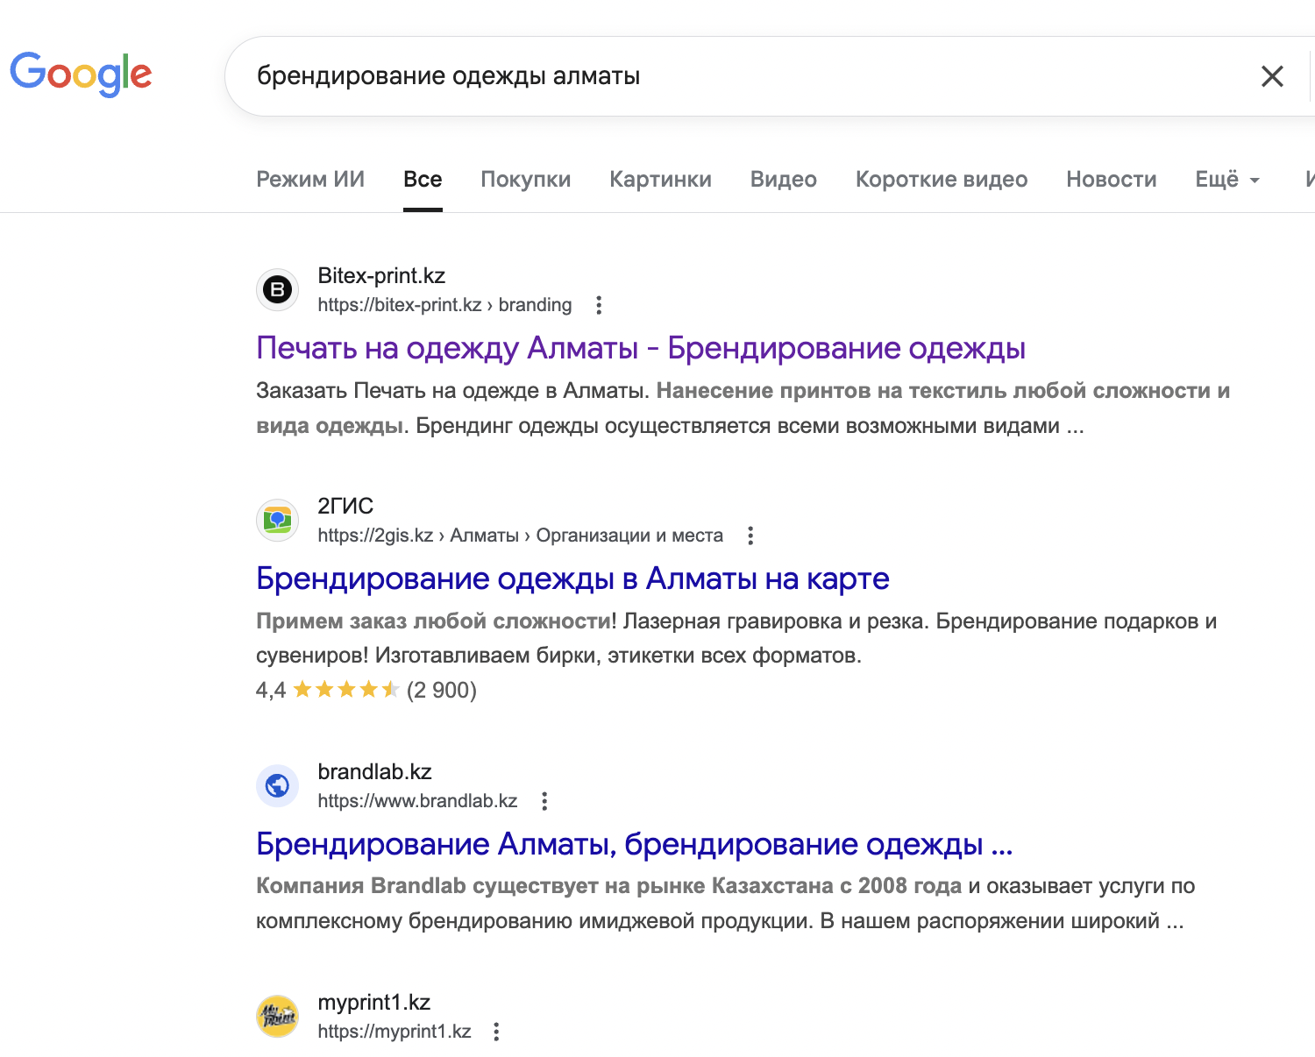
Task: Clear the search query with X
Action: click(1272, 76)
